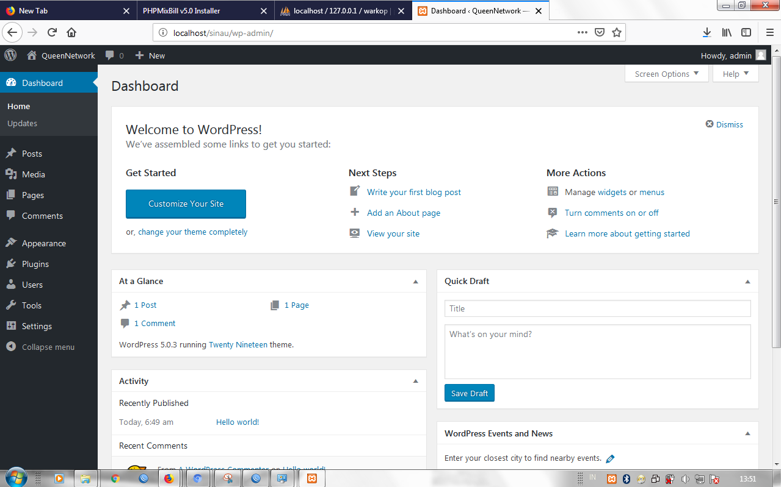This screenshot has height=487, width=781.
Task: Open the 'View your site' link
Action: pos(393,233)
